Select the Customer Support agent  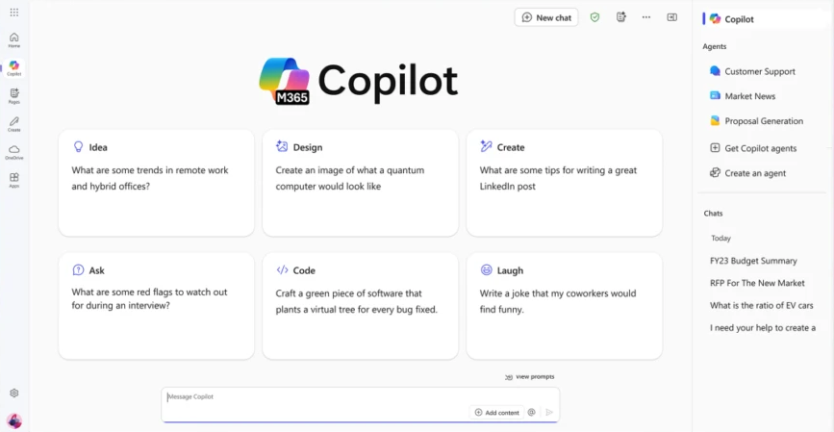(x=759, y=71)
